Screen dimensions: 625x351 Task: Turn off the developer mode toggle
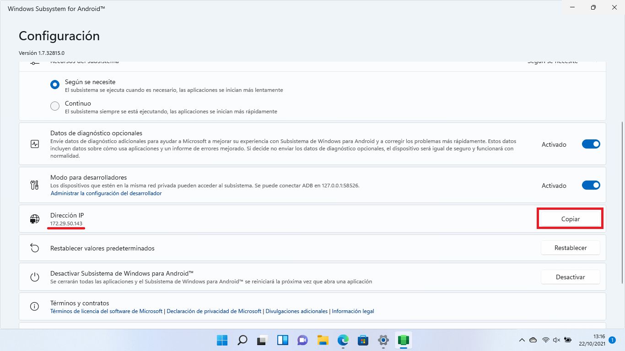click(x=591, y=185)
